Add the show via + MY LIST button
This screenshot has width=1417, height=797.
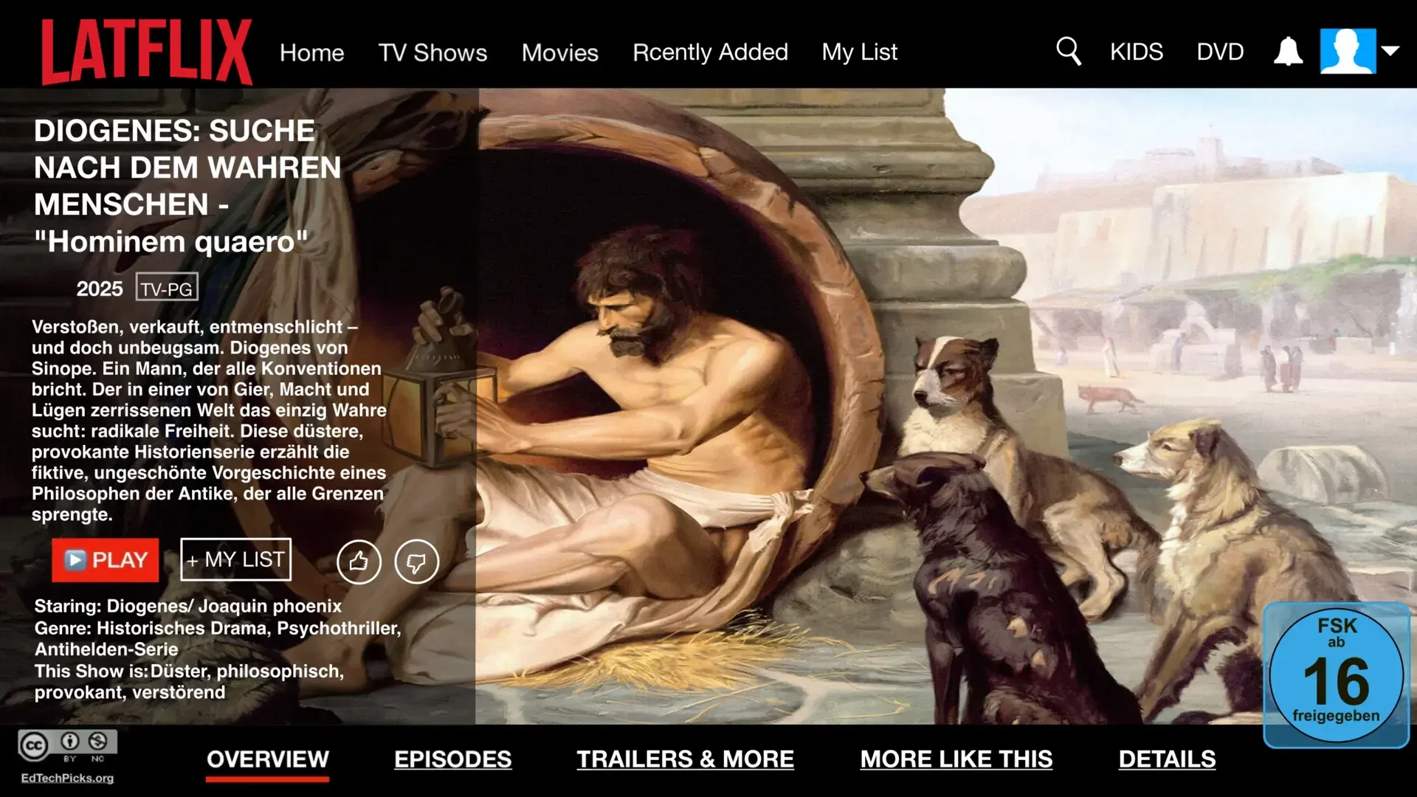pos(235,560)
